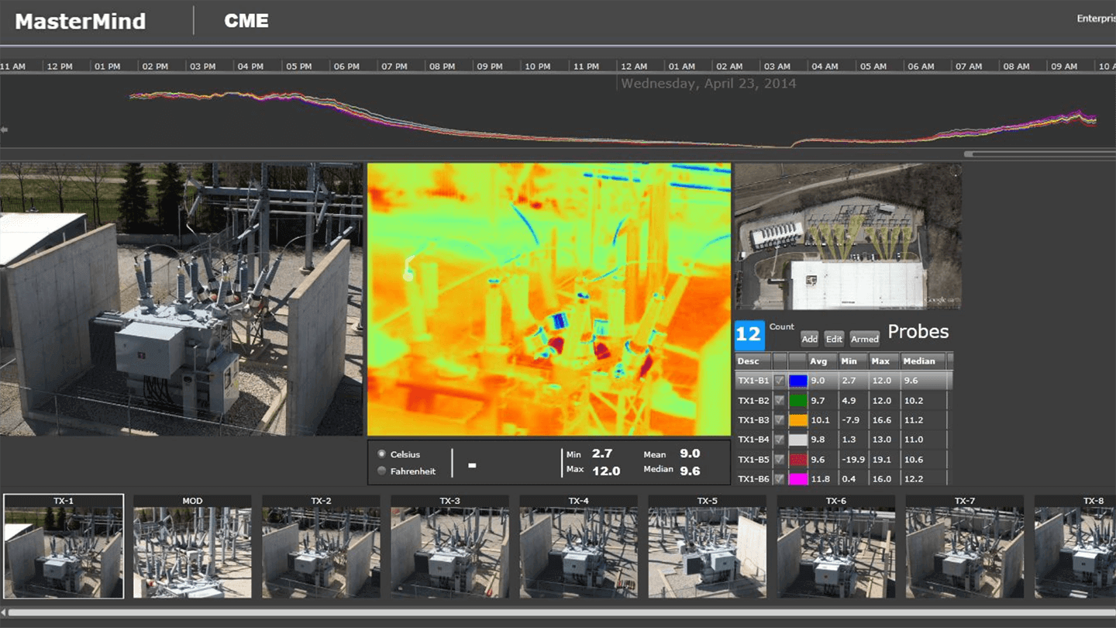
Task: Select the TX-3 camera thumbnail
Action: [449, 547]
